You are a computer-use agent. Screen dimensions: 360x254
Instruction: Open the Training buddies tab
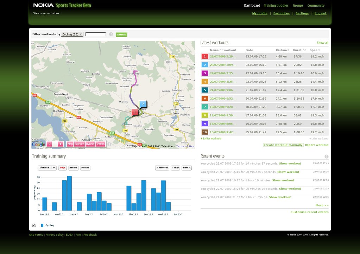click(x=276, y=6)
